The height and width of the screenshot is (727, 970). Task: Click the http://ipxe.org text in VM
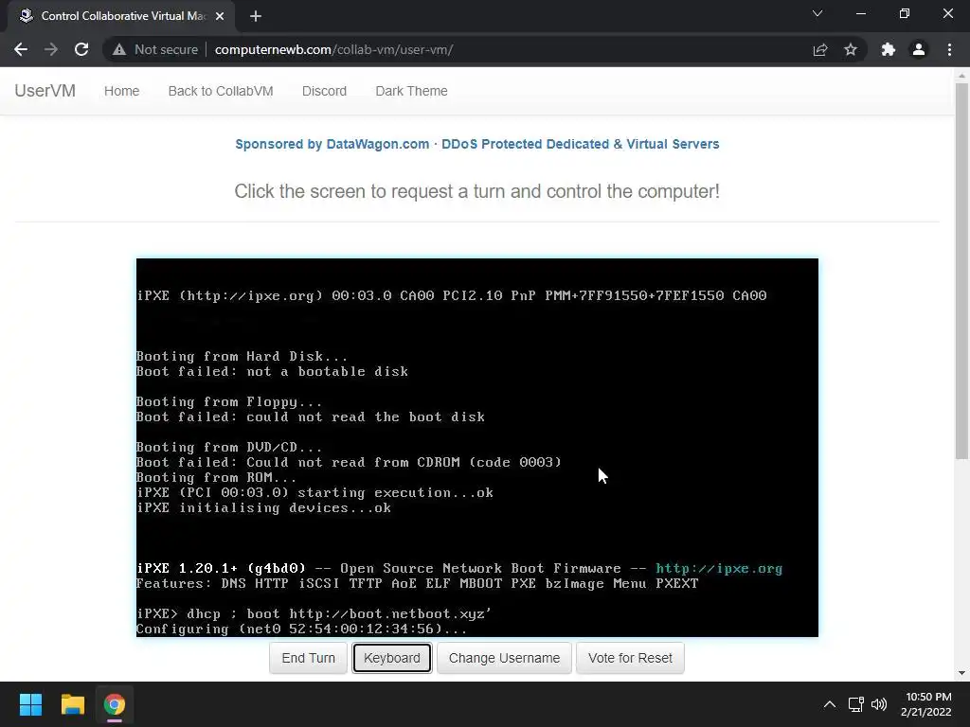[x=719, y=568]
